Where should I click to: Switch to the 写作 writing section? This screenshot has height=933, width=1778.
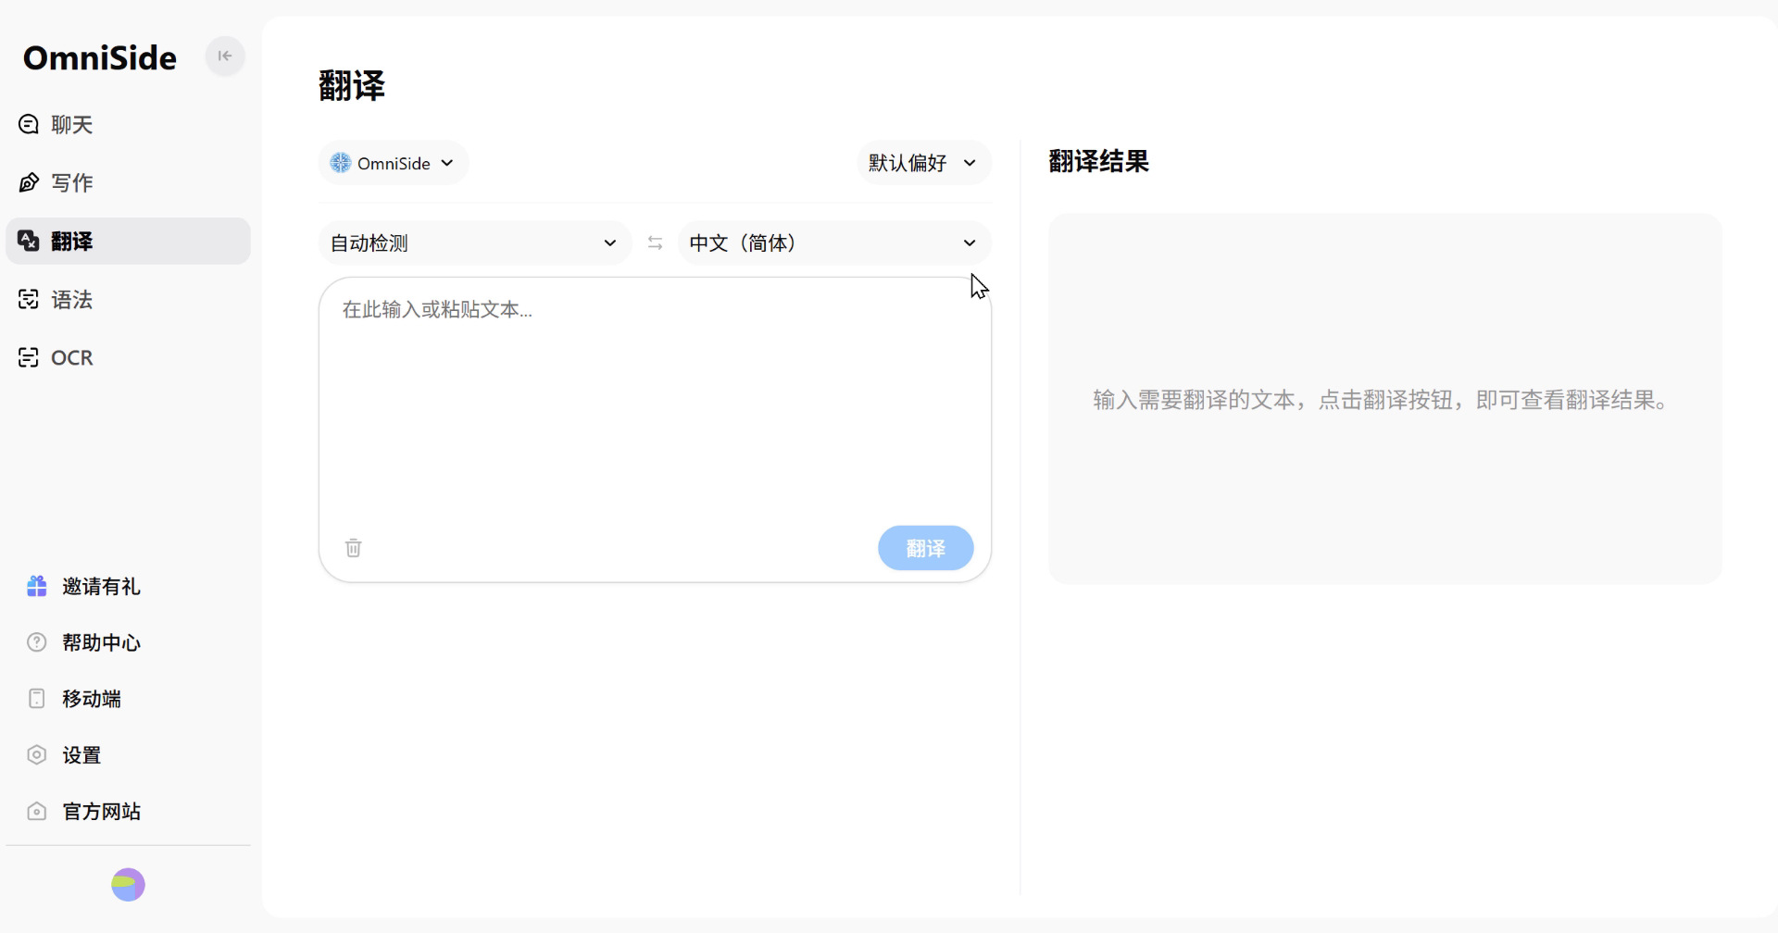tap(72, 183)
